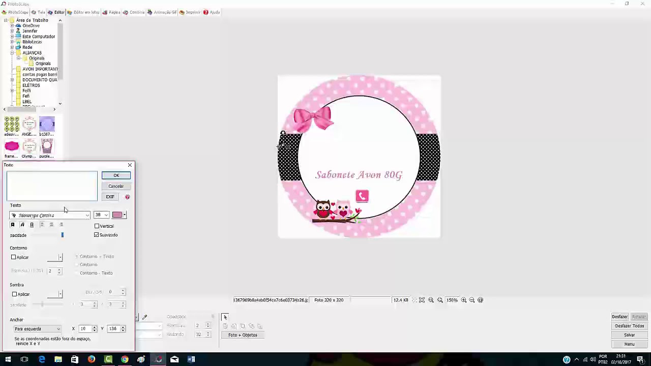The image size is (651, 366).
Task: Switch to the Página tab
Action: coord(111,12)
